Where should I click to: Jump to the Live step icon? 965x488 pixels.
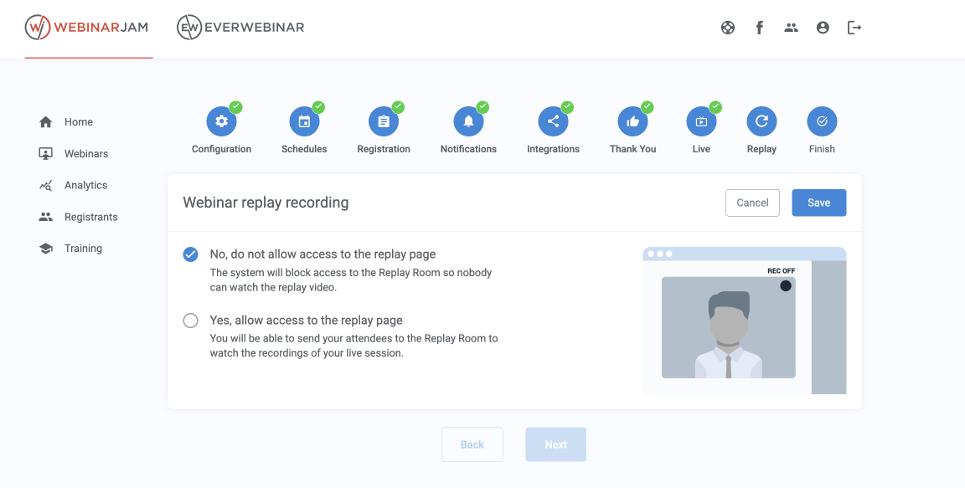pos(701,122)
